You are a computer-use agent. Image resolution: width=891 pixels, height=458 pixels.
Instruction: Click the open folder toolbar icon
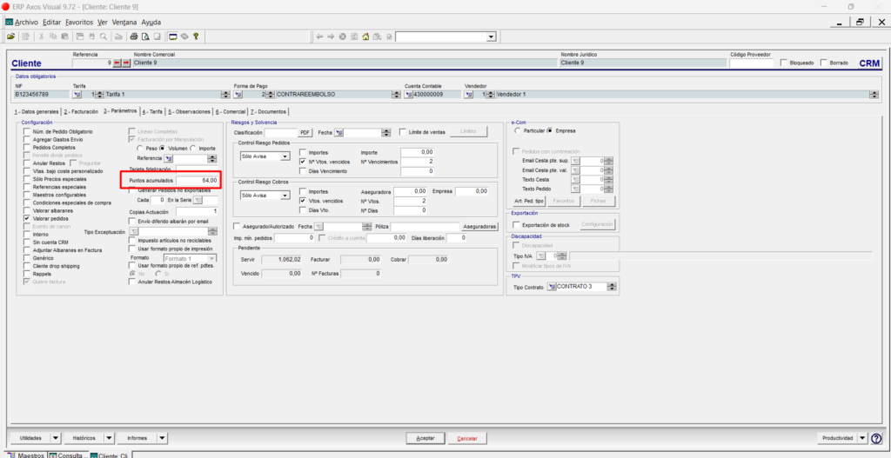point(10,37)
